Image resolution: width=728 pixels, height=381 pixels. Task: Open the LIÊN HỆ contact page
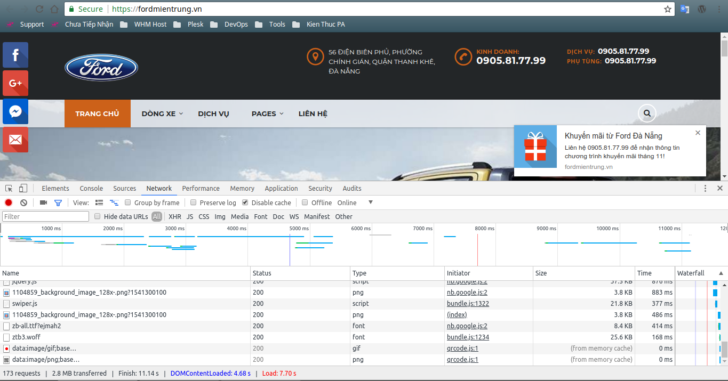[x=313, y=114]
